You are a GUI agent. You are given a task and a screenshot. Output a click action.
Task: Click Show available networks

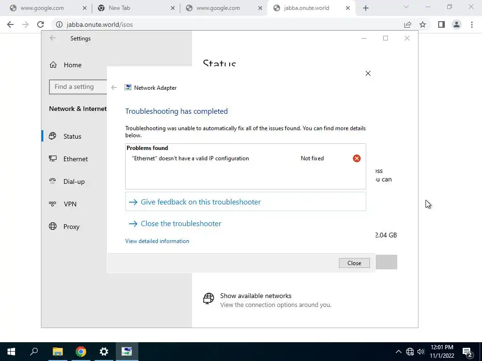point(256,296)
